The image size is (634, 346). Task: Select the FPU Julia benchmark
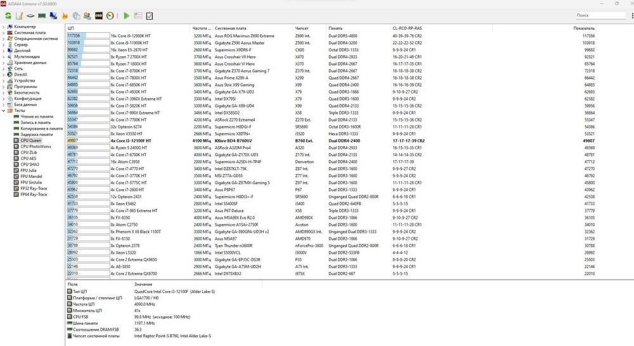[x=29, y=171]
